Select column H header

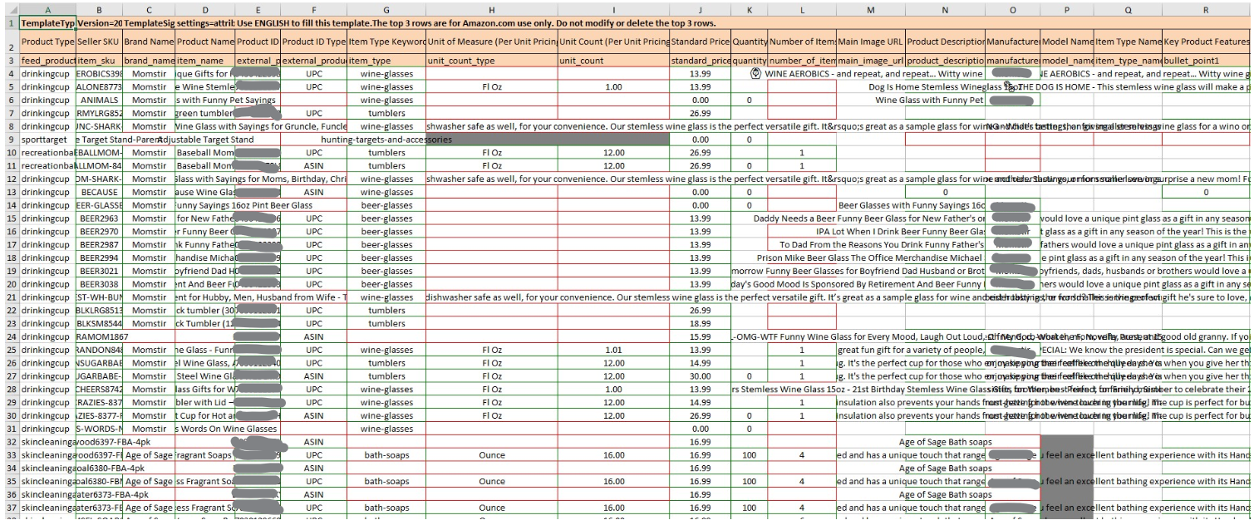pos(491,8)
